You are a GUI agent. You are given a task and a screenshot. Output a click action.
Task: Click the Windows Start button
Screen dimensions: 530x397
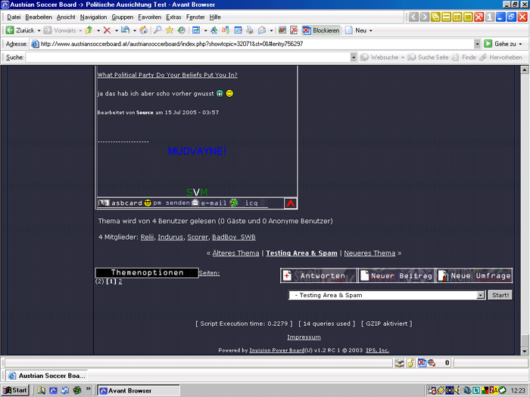point(15,391)
